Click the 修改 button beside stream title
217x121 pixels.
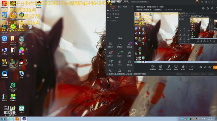(x=162, y=7)
